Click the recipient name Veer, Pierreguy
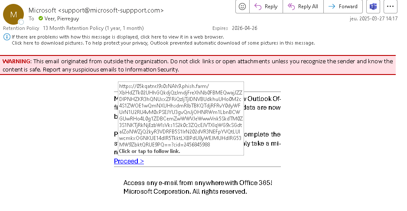407x211 pixels. tap(62, 19)
